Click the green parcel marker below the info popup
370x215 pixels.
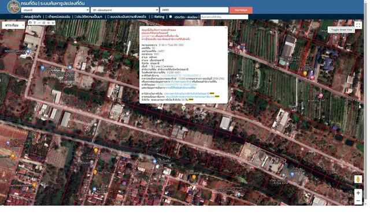click(183, 108)
